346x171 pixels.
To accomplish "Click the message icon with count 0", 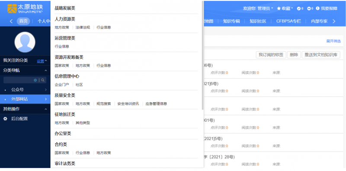I will [x=309, y=9].
